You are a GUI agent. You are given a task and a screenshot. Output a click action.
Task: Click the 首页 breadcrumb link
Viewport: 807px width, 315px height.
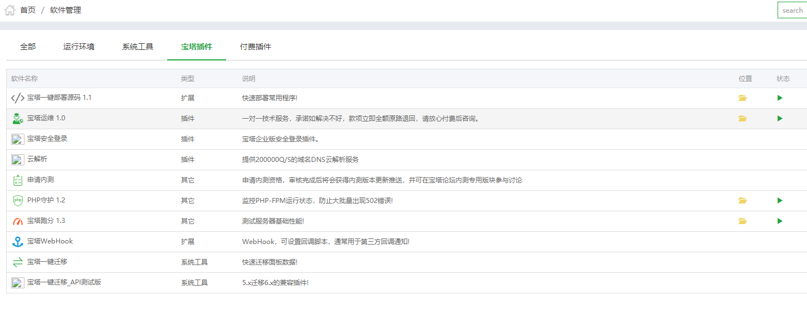(28, 10)
